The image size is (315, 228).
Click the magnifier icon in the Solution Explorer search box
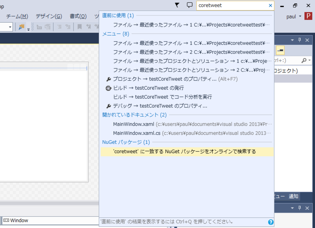click(x=304, y=60)
